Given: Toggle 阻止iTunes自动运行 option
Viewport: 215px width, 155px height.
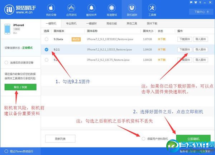Looking at the screenshot, I should 6,151.
